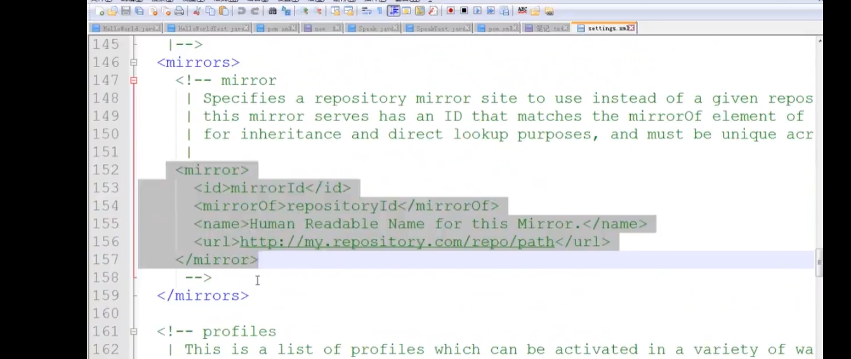Screen dimensions: 851x359
Task: Switch to the HelloWorld.java tab
Action: point(126,29)
